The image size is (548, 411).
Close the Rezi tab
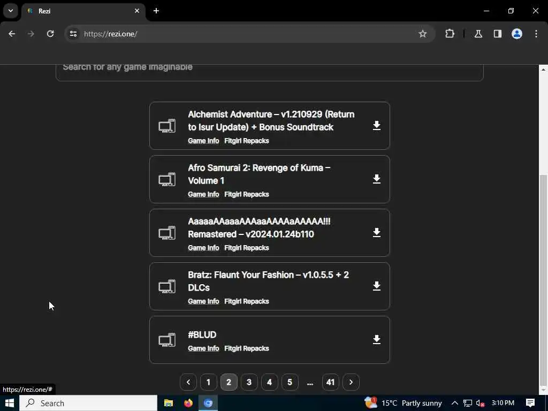coord(137,11)
